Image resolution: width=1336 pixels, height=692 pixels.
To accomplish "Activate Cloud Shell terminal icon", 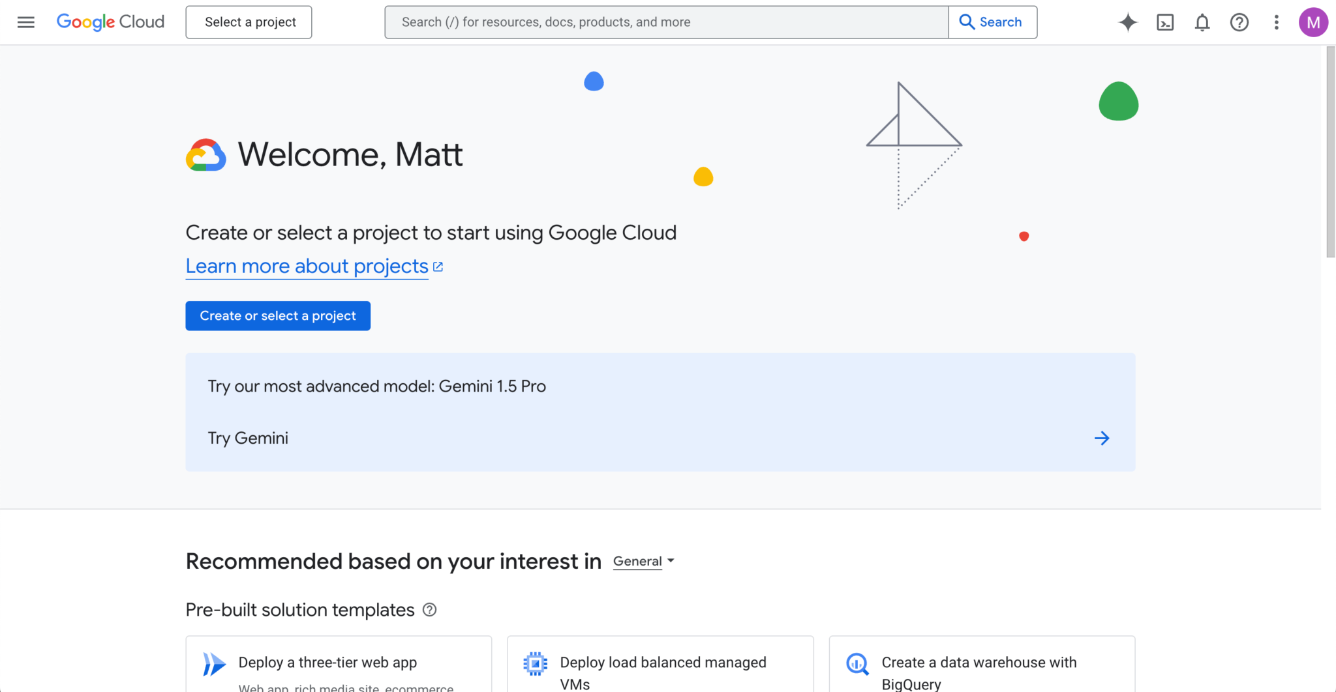I will [1165, 22].
